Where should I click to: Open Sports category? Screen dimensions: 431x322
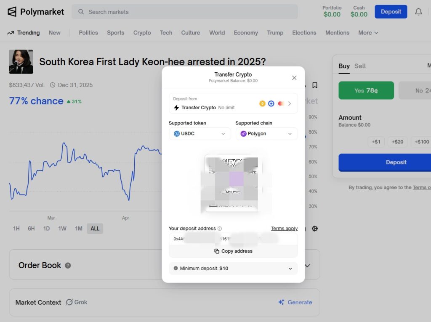115,33
